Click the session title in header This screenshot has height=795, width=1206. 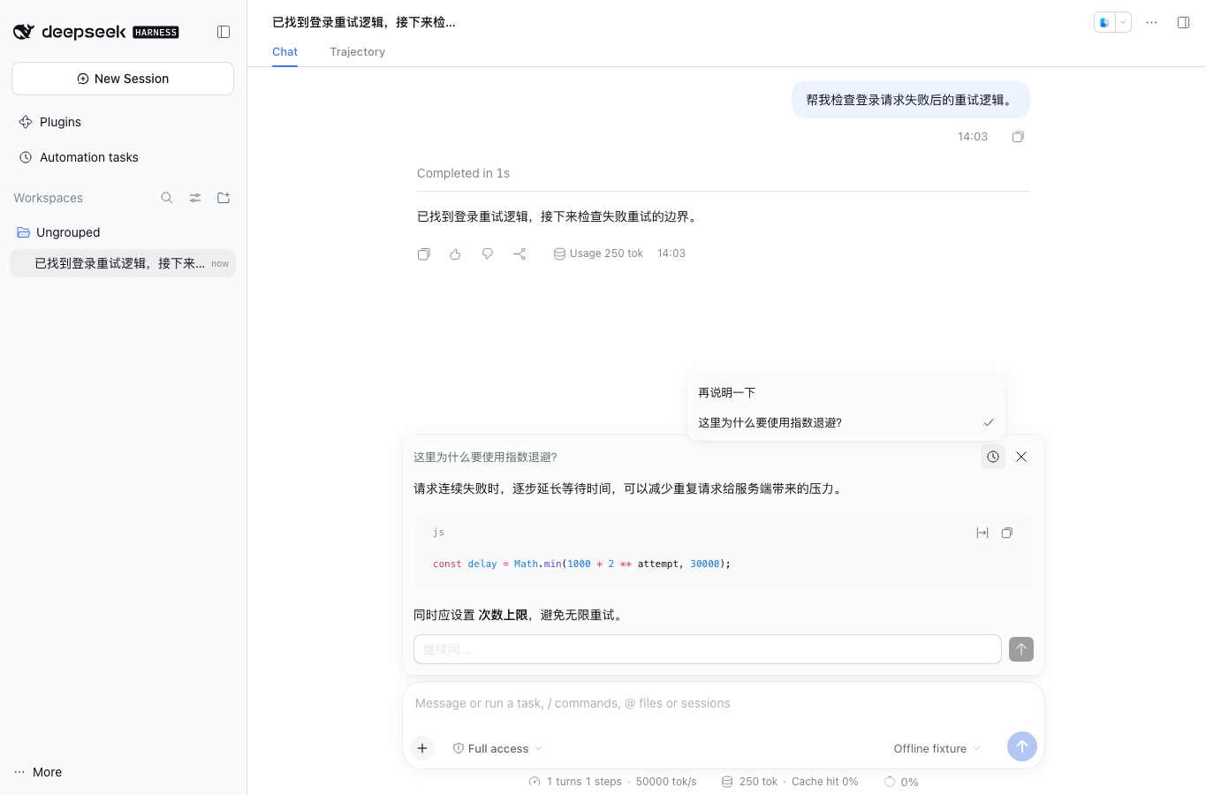click(x=364, y=22)
